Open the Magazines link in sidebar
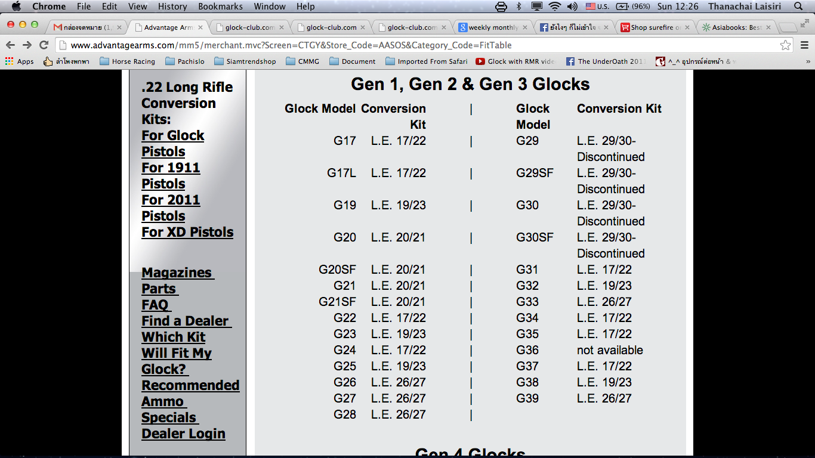Screen dimensions: 815x458 [x=177, y=273]
